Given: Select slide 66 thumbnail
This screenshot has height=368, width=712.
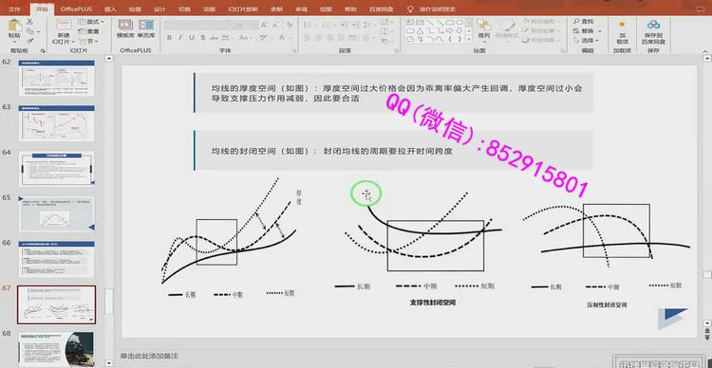Looking at the screenshot, I should (57, 259).
